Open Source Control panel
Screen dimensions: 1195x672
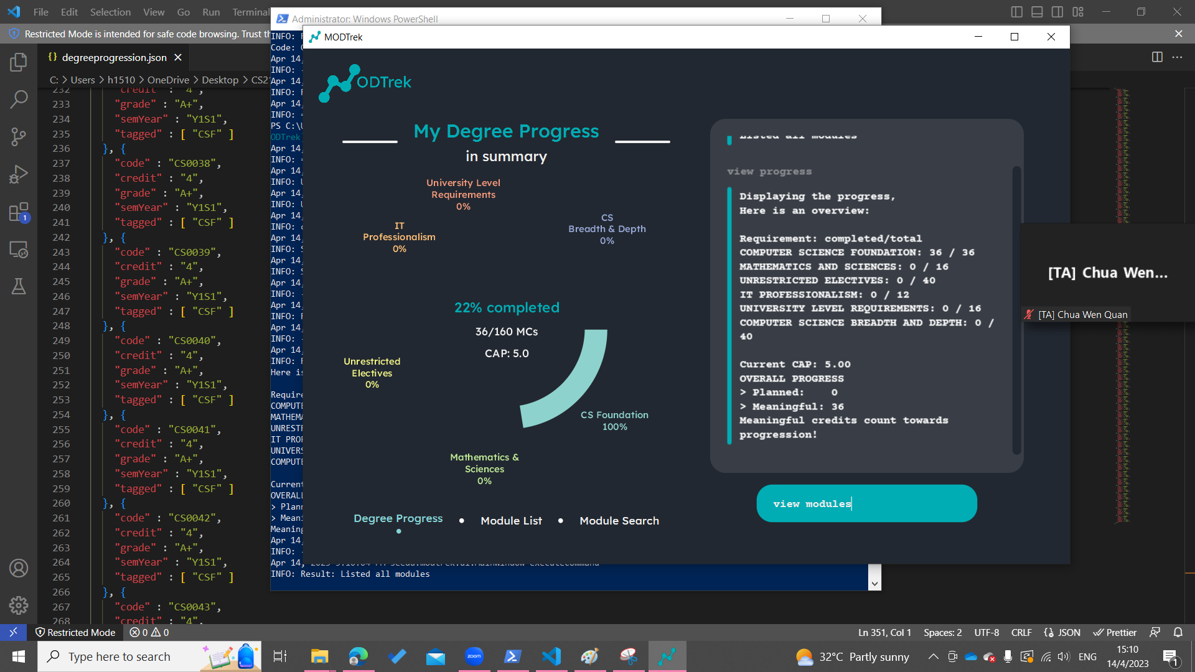[19, 137]
